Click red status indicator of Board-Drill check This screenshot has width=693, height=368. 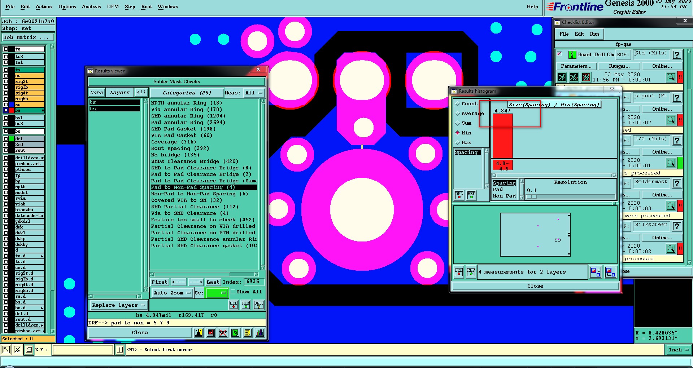(680, 77)
